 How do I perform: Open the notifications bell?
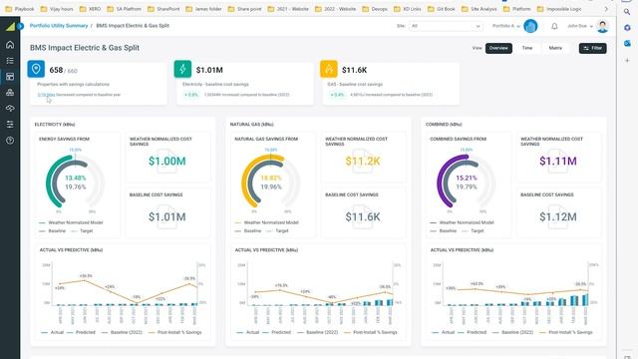tap(554, 26)
